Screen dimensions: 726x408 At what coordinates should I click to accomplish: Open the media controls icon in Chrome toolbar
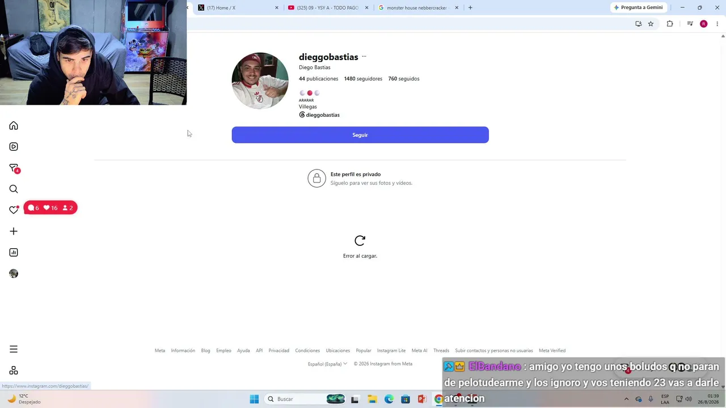pyautogui.click(x=690, y=24)
